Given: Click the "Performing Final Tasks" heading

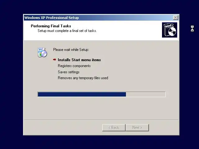Looking at the screenshot, I should point(51,26).
